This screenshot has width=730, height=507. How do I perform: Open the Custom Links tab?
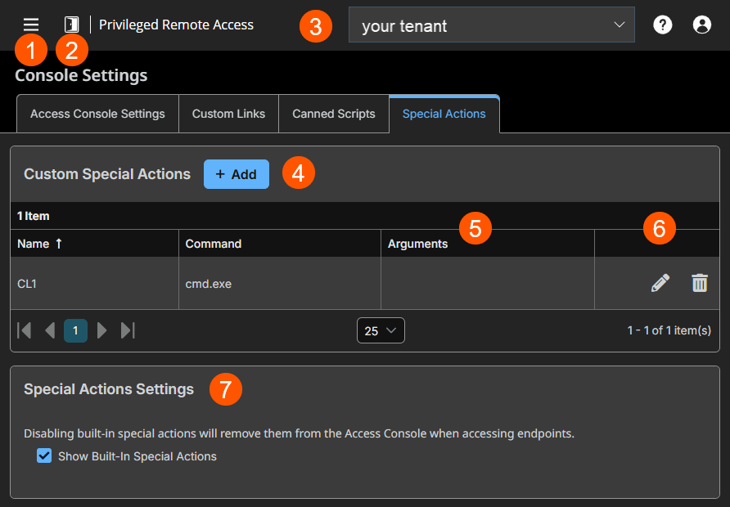[228, 114]
